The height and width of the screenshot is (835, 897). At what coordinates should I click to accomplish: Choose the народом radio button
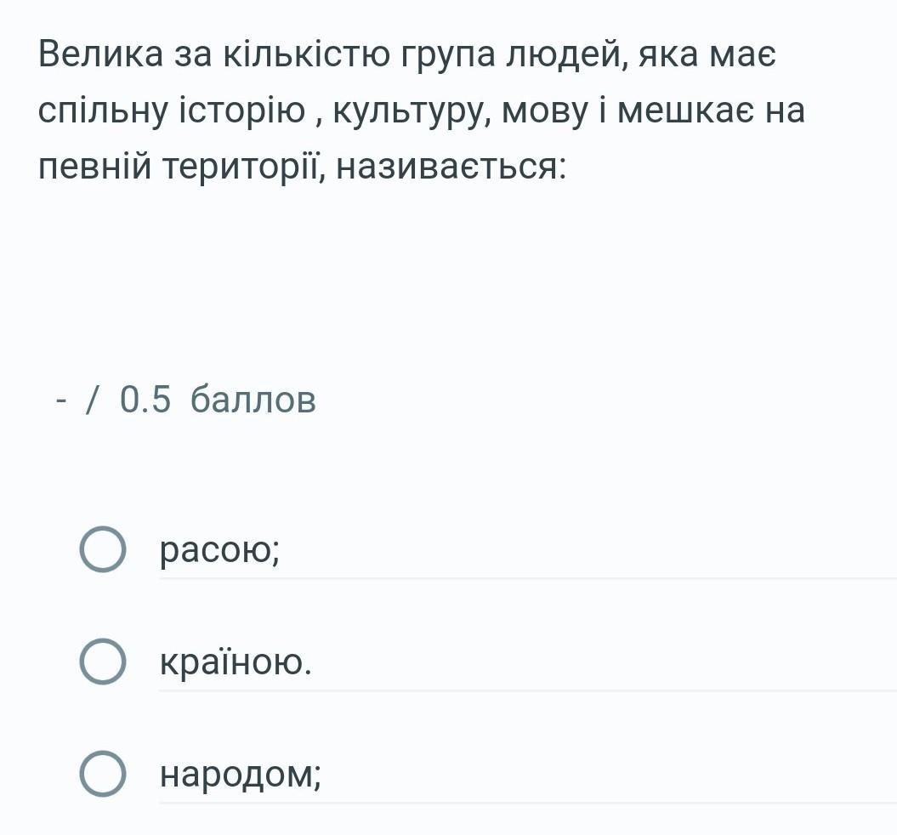pos(102,774)
